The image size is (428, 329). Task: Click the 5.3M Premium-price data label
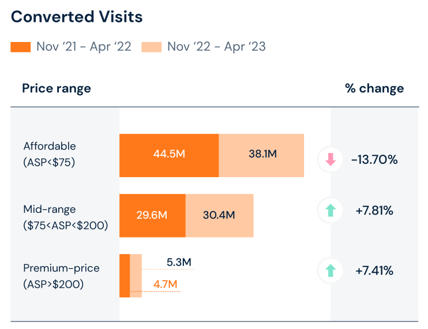tap(178, 263)
